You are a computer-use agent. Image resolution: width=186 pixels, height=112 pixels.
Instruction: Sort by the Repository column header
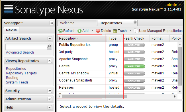(82, 38)
